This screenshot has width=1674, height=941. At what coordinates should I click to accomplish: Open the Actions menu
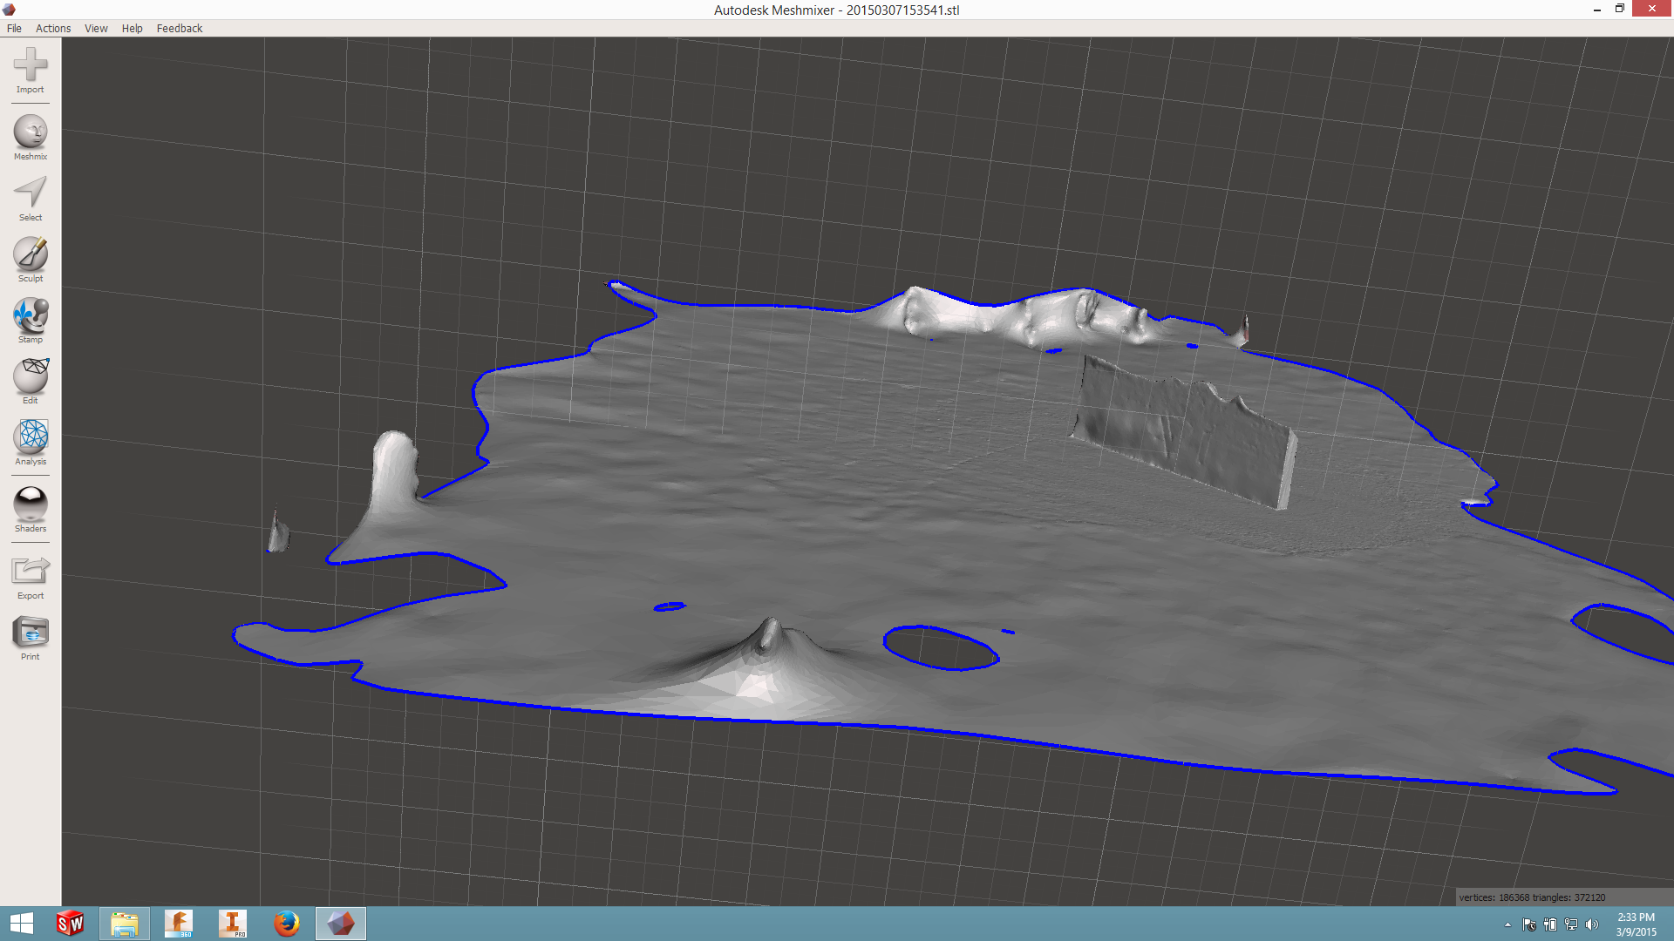53,28
